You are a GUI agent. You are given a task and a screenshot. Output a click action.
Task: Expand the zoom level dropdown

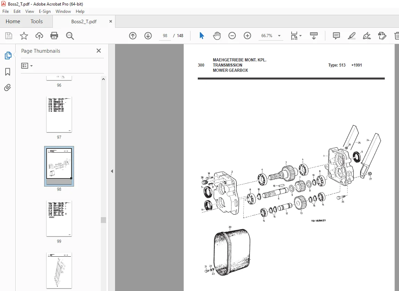point(279,36)
